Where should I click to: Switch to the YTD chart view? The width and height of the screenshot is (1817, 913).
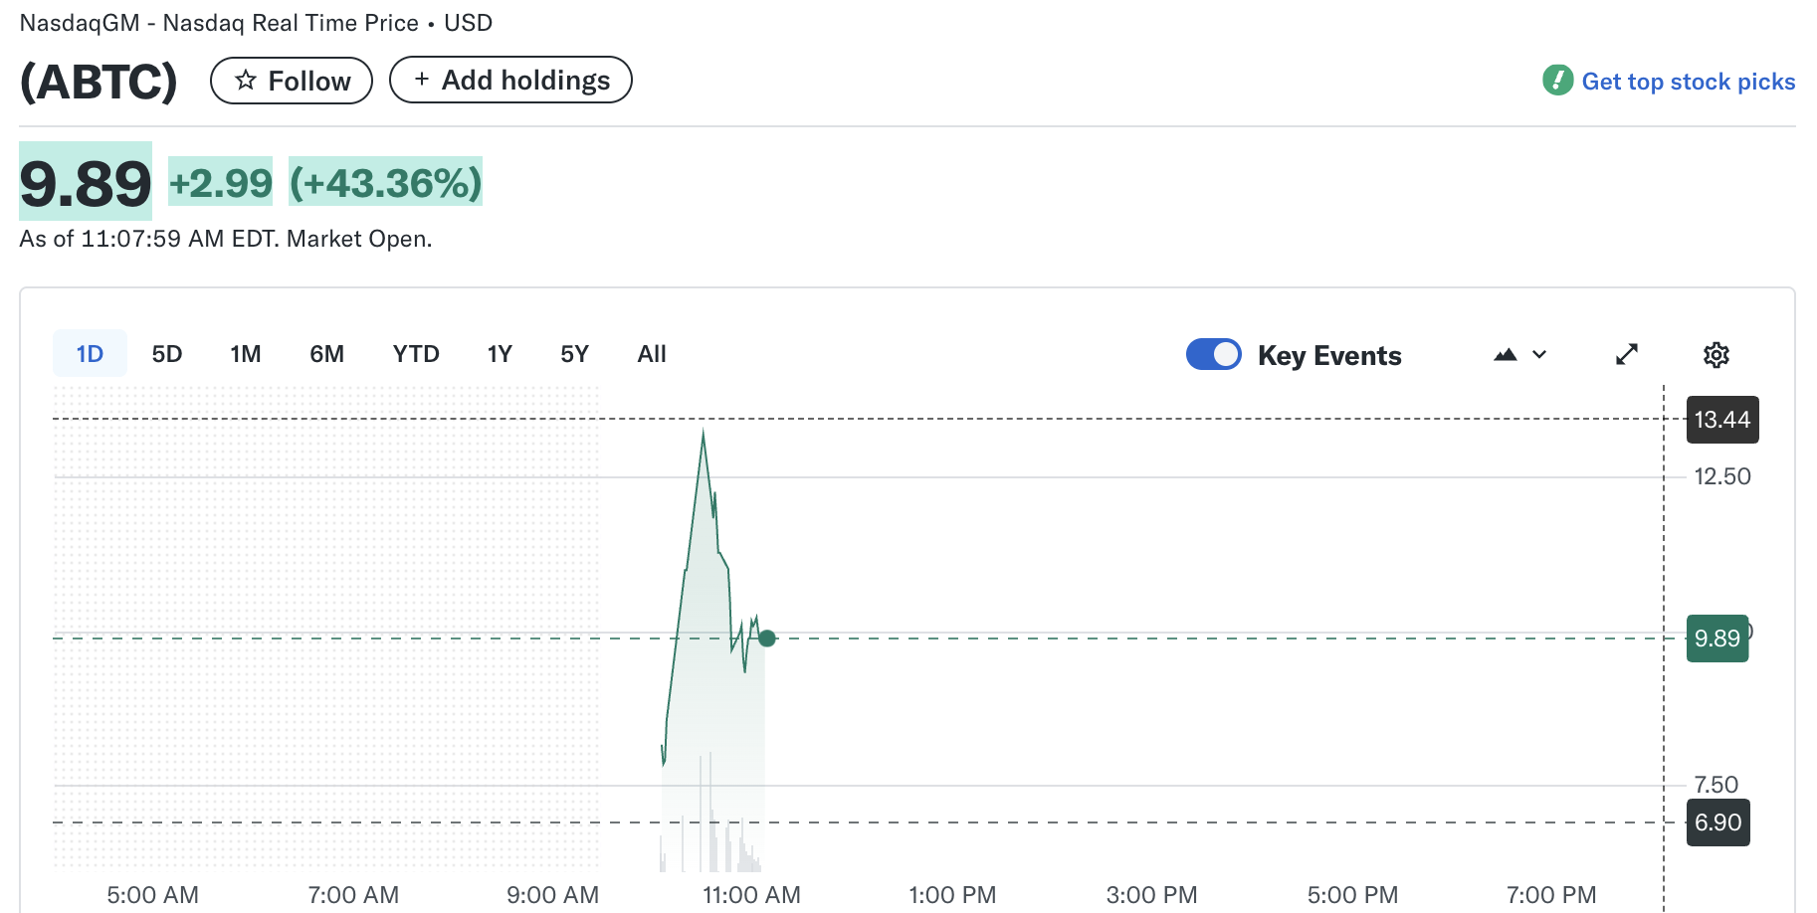click(x=415, y=353)
